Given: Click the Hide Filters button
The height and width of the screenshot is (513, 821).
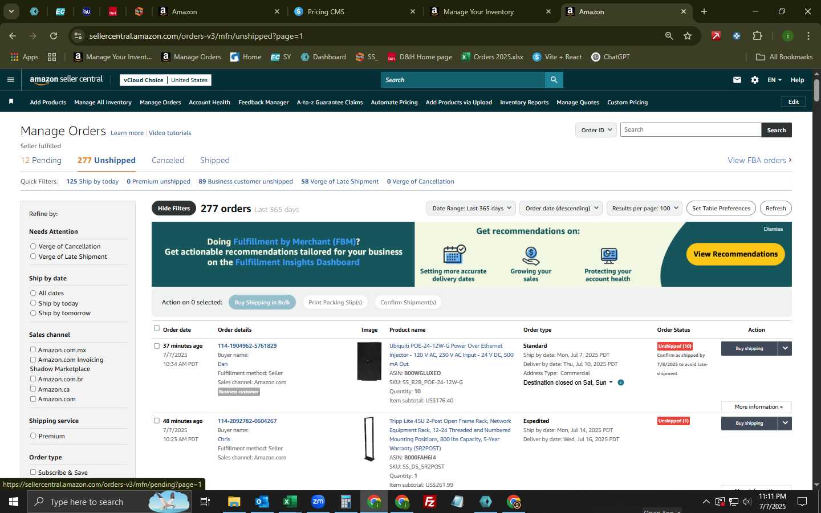Looking at the screenshot, I should tap(174, 208).
